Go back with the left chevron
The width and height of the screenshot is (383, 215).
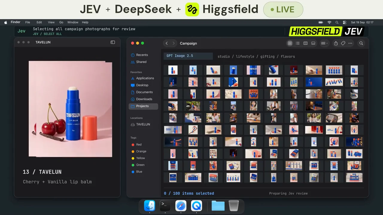(167, 43)
